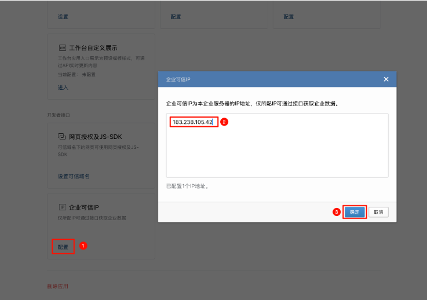
Task: Click 配置 in the top-right card
Action: [x=289, y=17]
